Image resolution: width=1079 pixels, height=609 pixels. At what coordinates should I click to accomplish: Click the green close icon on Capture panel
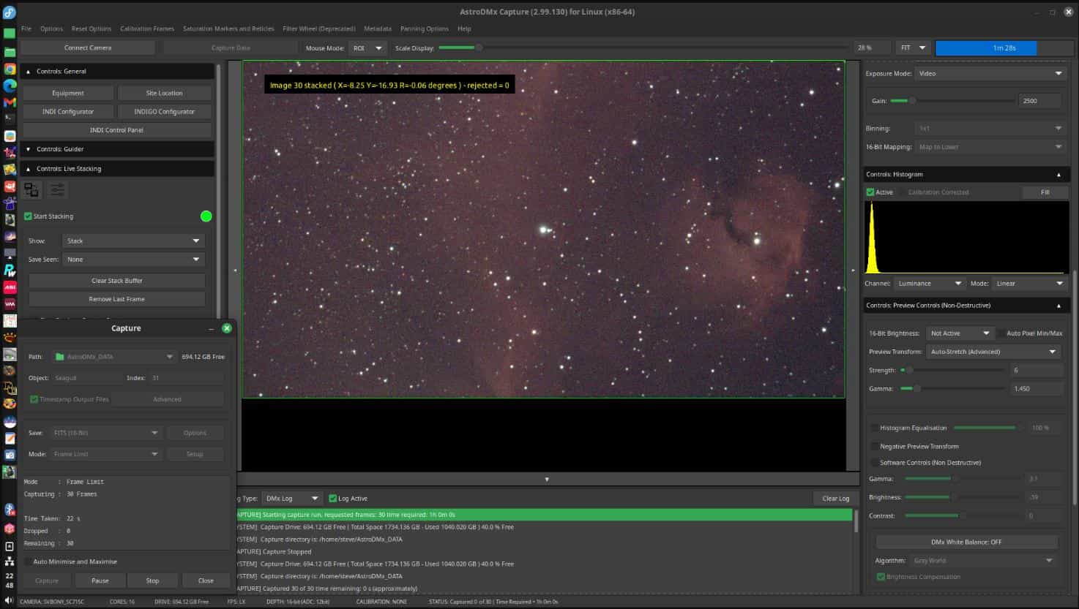click(x=227, y=328)
